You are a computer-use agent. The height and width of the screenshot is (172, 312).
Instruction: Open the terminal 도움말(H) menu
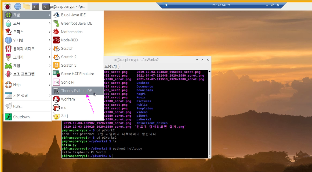(112, 66)
